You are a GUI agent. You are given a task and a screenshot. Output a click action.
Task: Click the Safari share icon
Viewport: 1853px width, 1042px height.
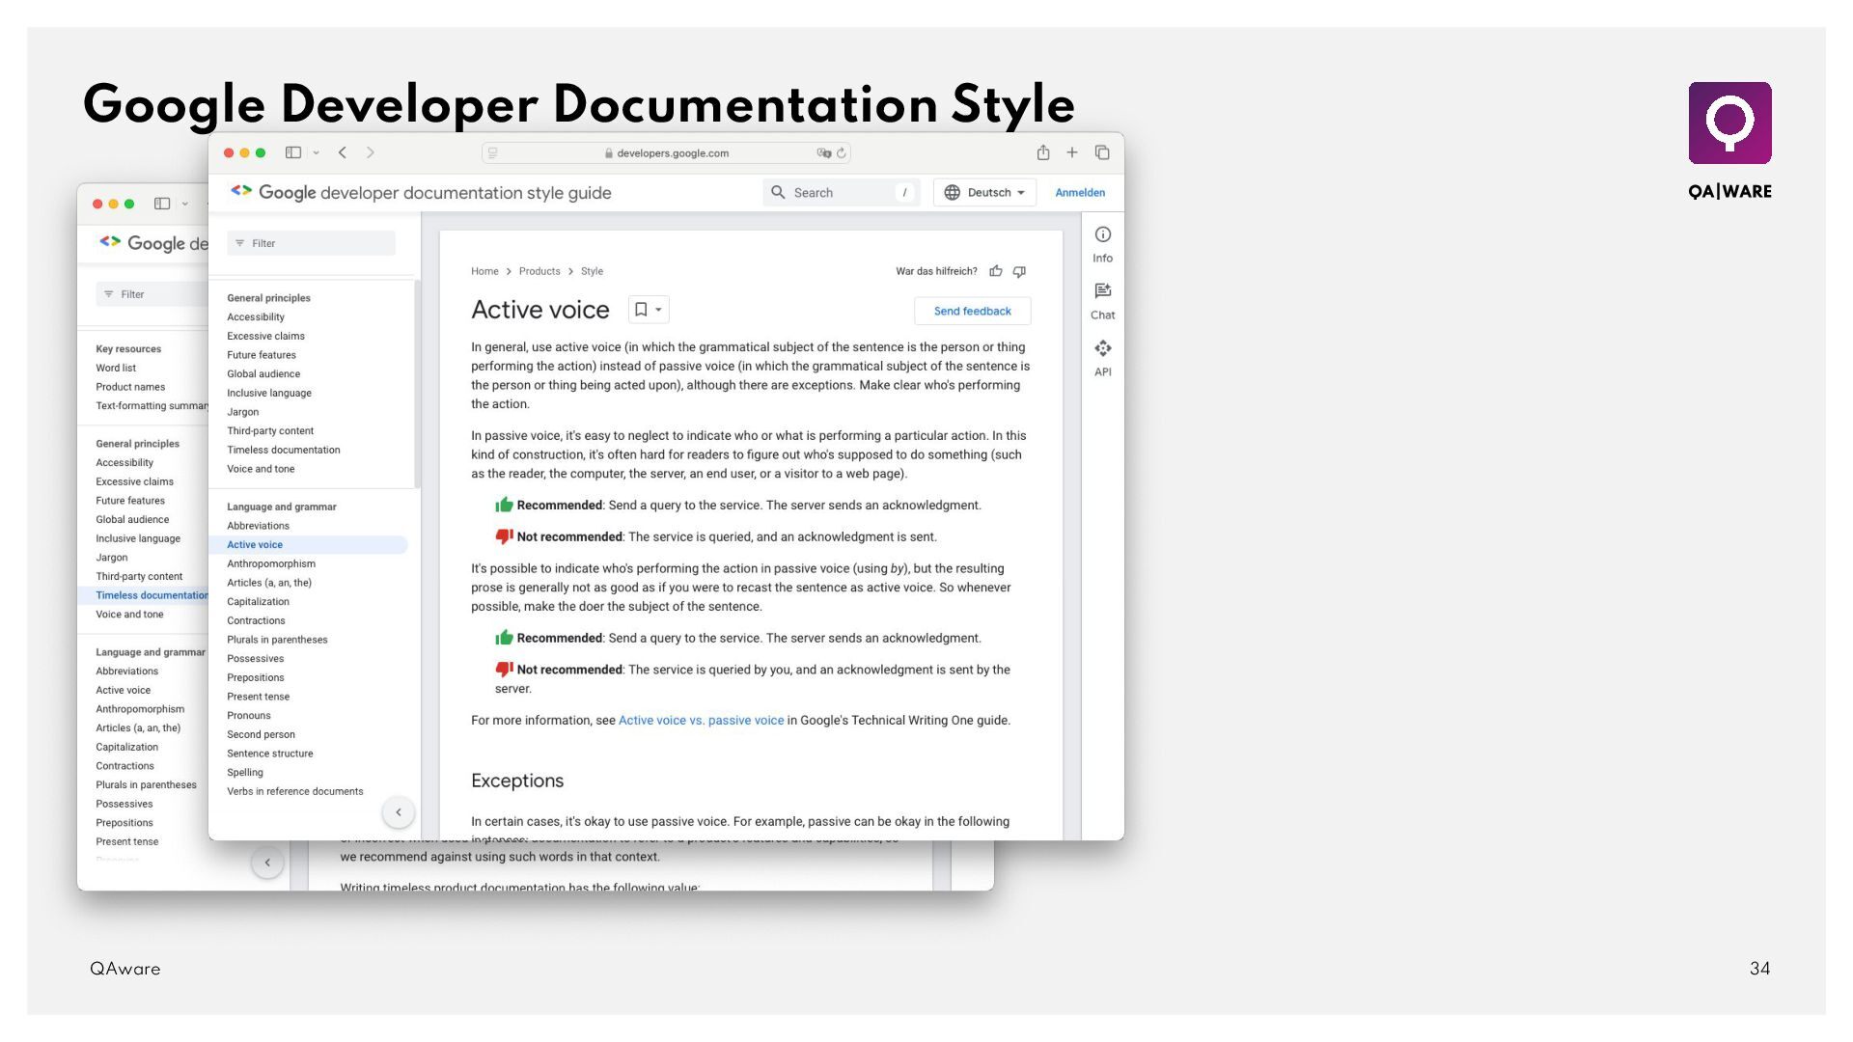[x=1043, y=152]
